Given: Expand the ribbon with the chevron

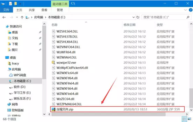Looking at the screenshot, I should coord(185,10).
